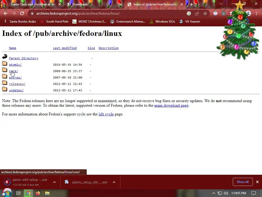This screenshot has height=197, width=262.
Task: Open the MEMZ Christmas bookmark
Action: 89,22
